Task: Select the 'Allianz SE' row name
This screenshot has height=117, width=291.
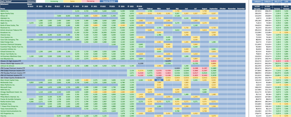Action: pyautogui.click(x=13, y=16)
